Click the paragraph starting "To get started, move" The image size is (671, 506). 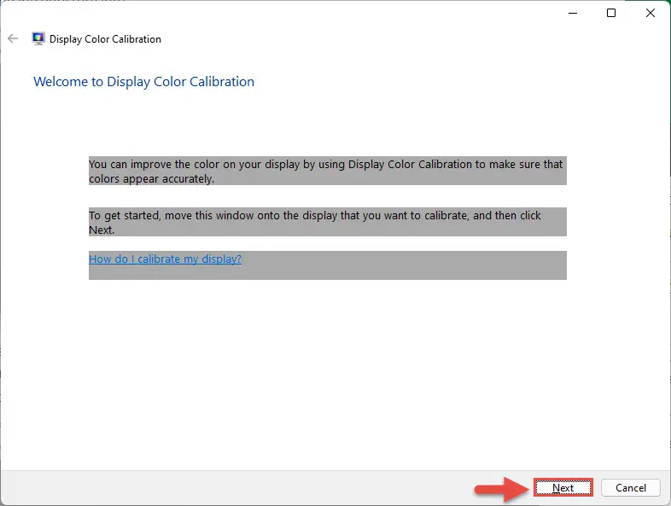327,222
